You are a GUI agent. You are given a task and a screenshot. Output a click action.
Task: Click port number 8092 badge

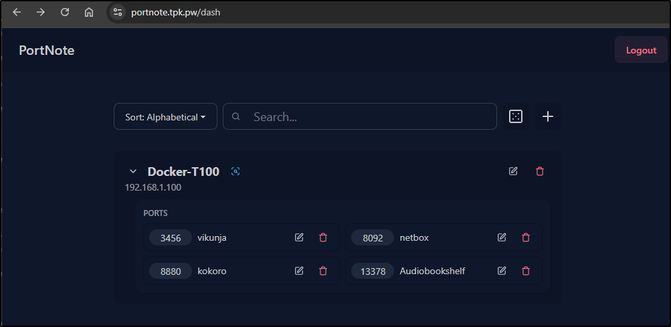pyautogui.click(x=373, y=237)
